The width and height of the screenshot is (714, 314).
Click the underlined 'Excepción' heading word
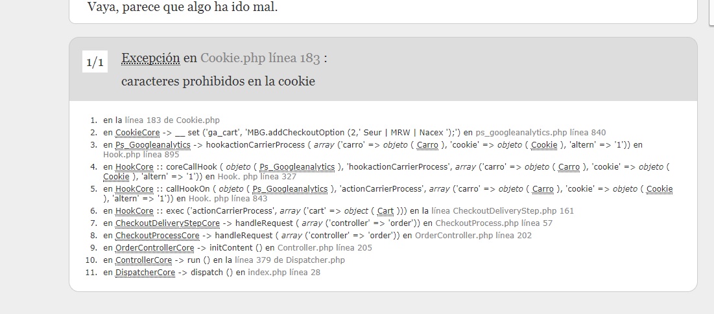point(150,59)
